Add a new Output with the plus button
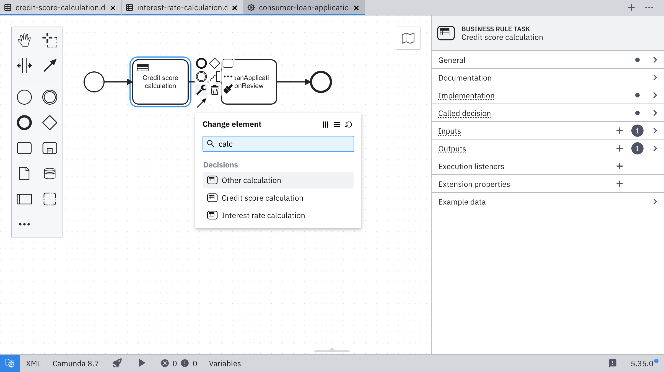This screenshot has height=372, width=664. (620, 148)
